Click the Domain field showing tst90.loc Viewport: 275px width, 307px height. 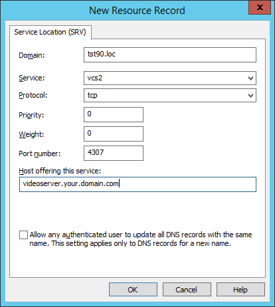pyautogui.click(x=170, y=54)
